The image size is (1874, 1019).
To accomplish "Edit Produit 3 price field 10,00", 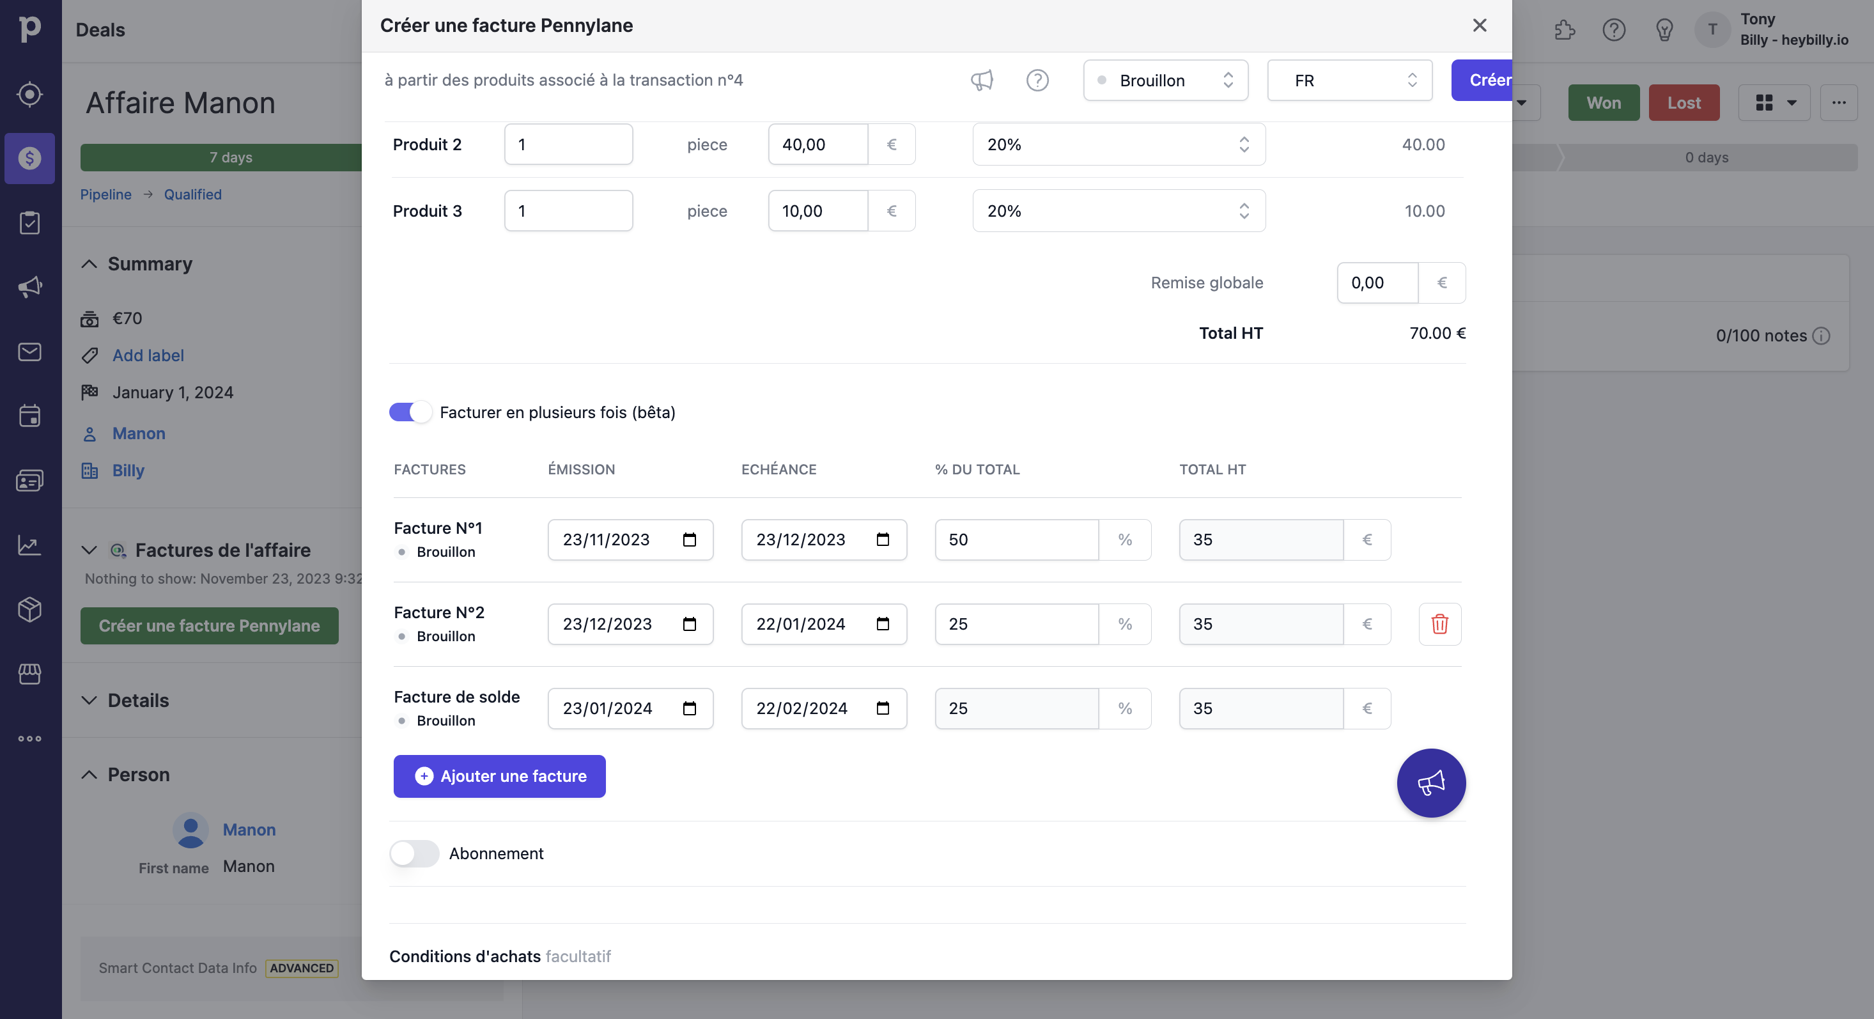I will pyautogui.click(x=818, y=211).
